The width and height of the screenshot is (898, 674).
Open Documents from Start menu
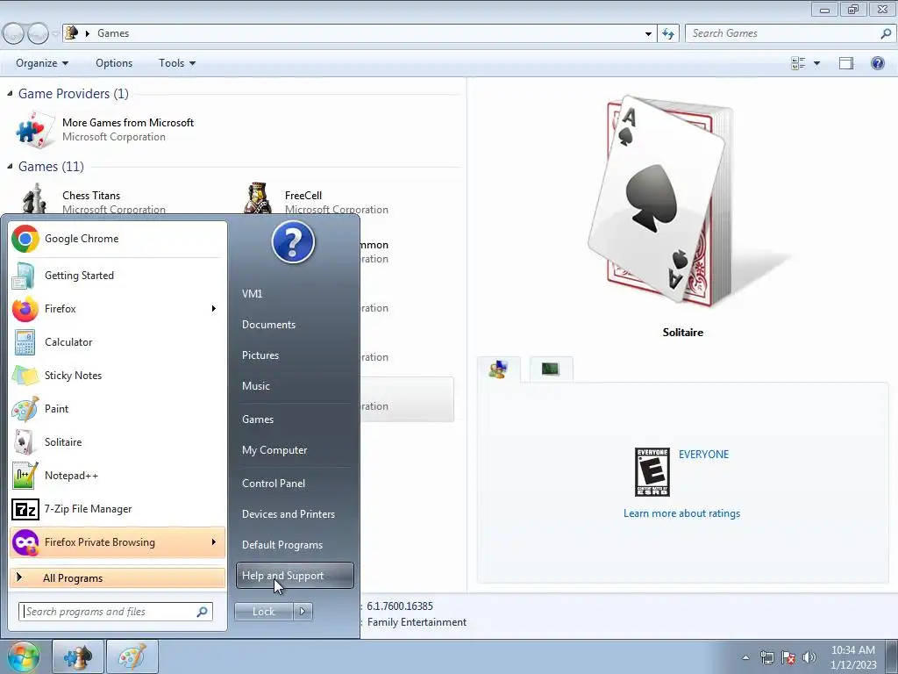click(295, 325)
